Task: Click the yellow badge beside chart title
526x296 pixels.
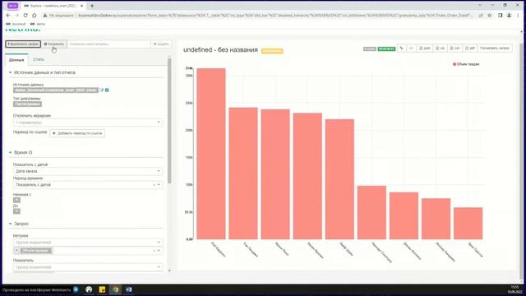Action: [x=272, y=51]
